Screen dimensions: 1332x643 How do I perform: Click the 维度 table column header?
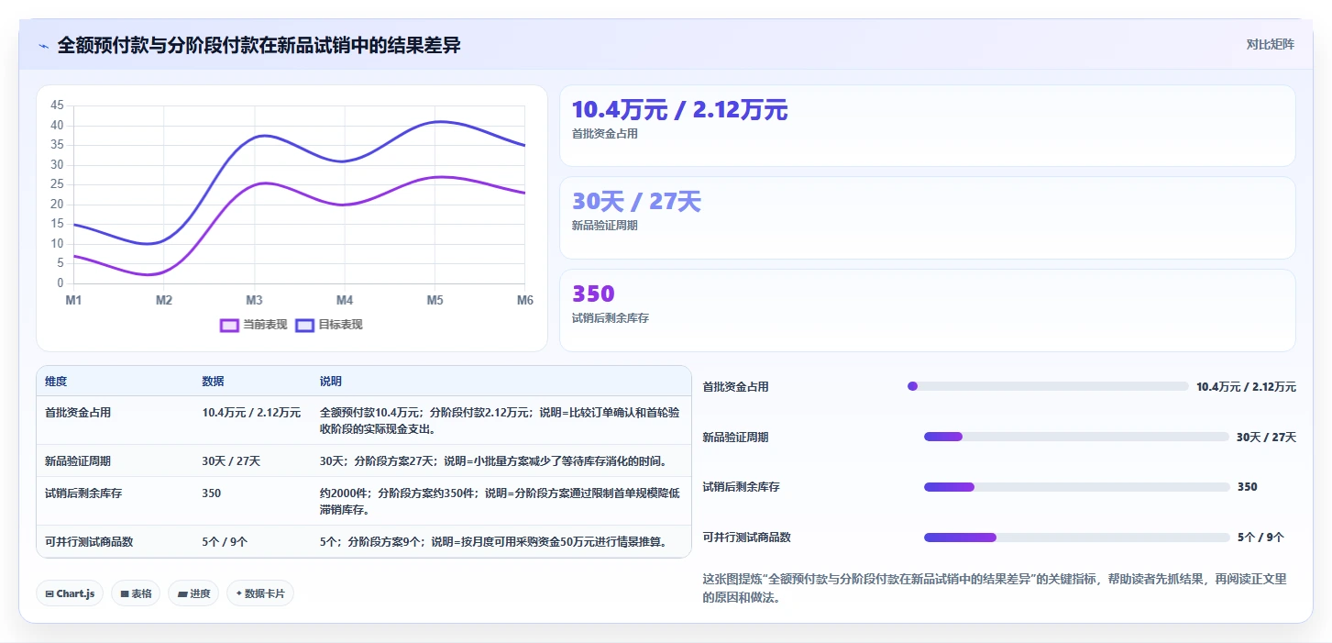coord(56,382)
